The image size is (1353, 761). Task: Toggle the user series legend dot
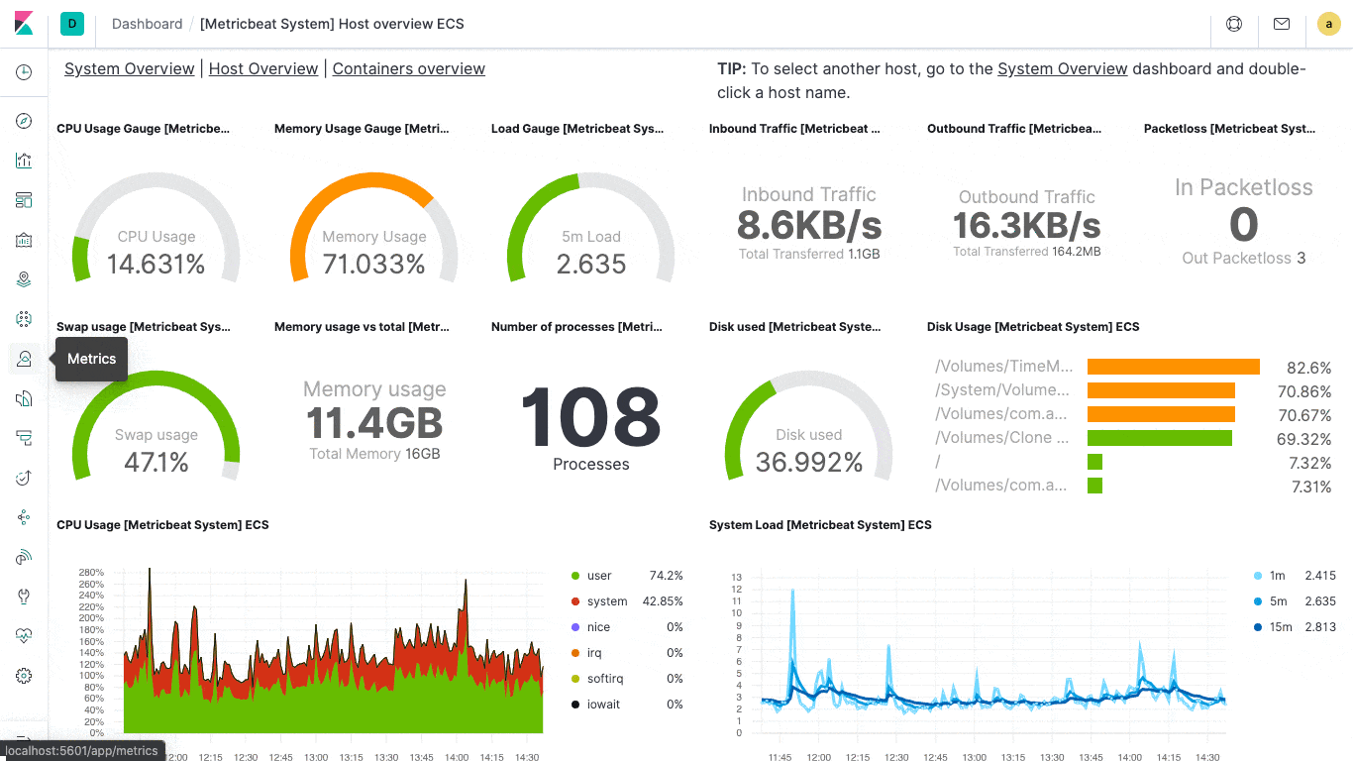(575, 576)
